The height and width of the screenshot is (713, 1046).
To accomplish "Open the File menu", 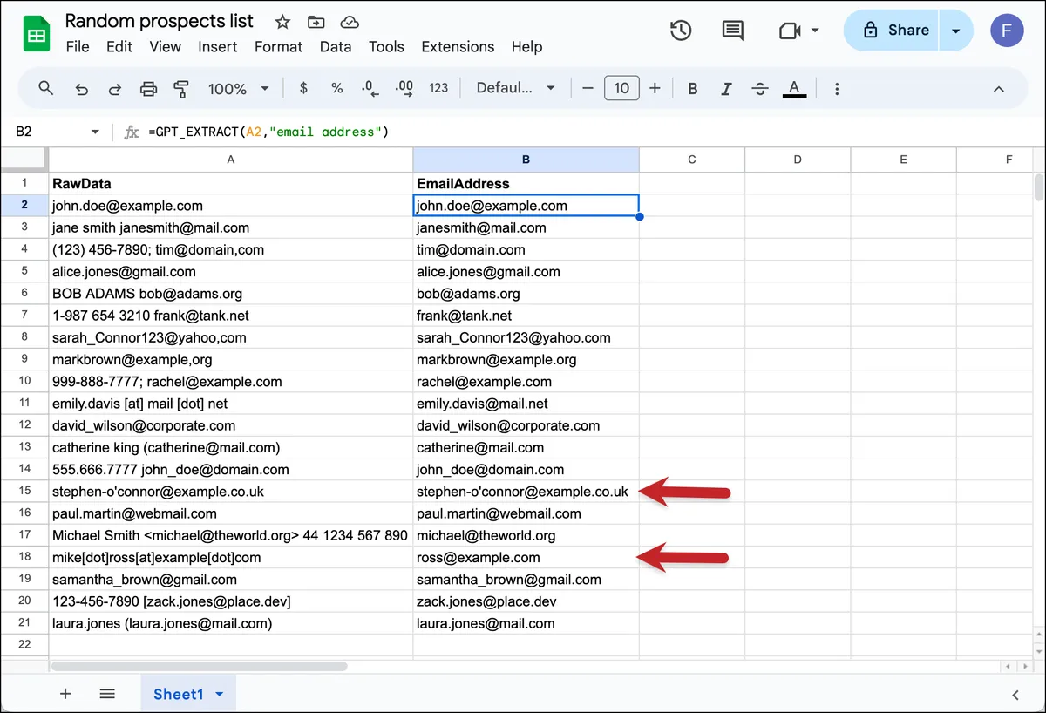I will tap(78, 47).
